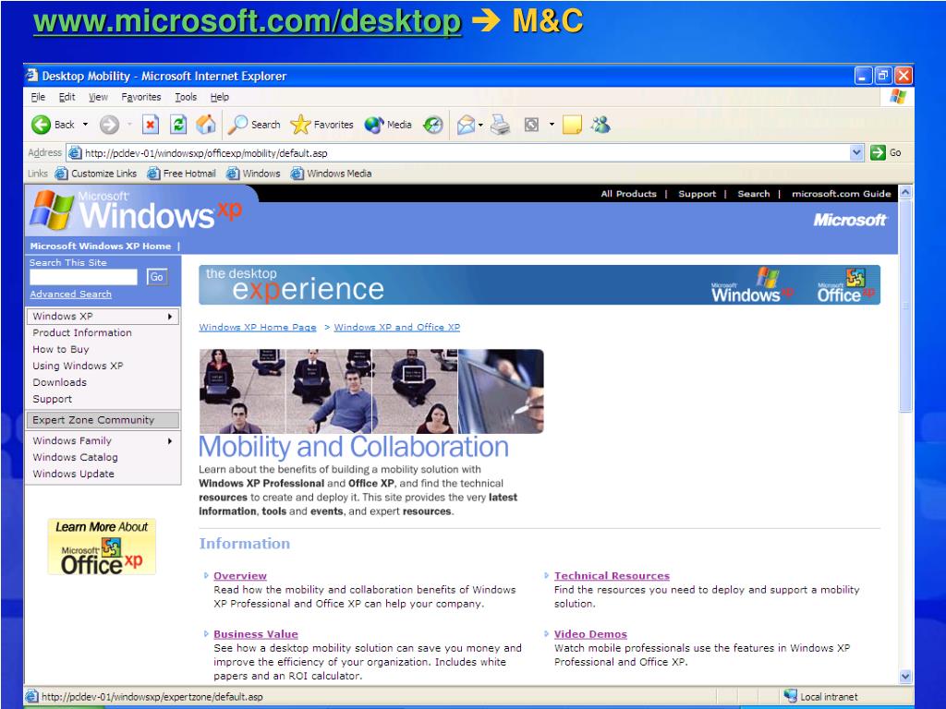
Task: Click the page icon in the address bar
Action: 75,153
